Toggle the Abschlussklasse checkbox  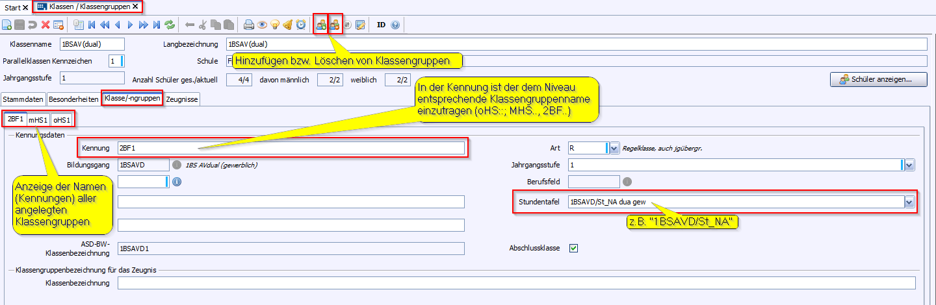[x=573, y=249]
